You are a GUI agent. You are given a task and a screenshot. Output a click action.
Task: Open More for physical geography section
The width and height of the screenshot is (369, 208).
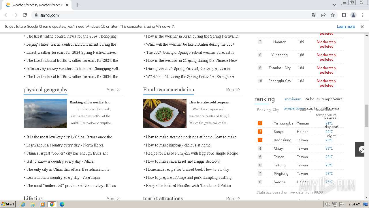113,90
